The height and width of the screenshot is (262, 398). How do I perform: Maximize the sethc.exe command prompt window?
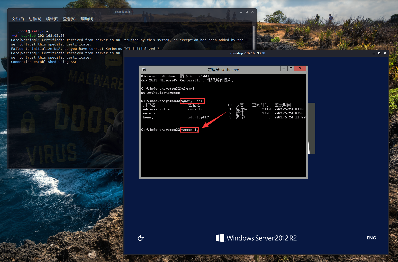291,69
